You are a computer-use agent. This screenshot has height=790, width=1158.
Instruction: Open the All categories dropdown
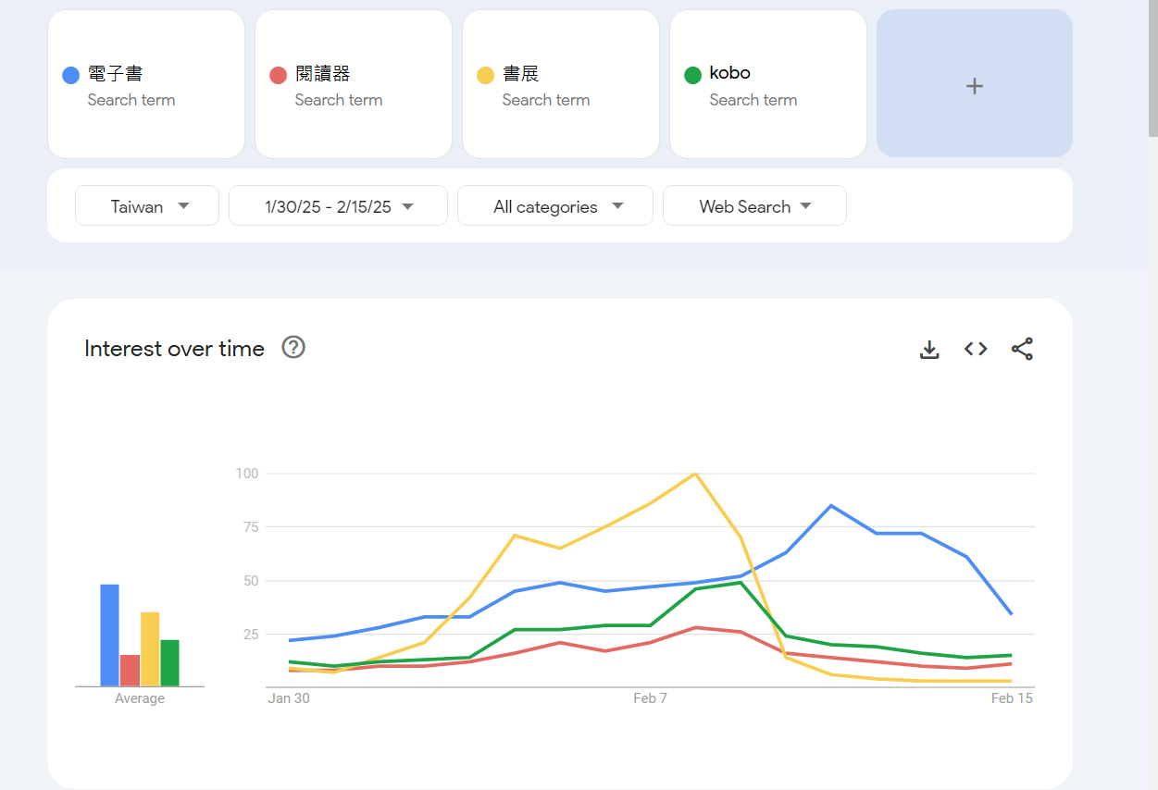(x=555, y=205)
